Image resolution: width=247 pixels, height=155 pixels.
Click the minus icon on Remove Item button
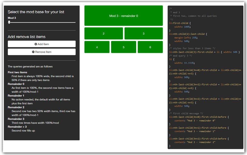34,52
